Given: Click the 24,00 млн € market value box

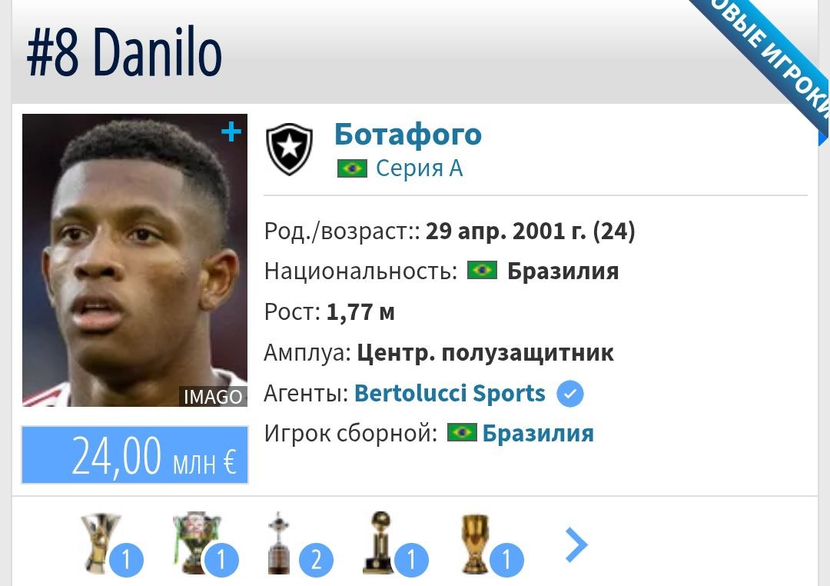Looking at the screenshot, I should 134,454.
